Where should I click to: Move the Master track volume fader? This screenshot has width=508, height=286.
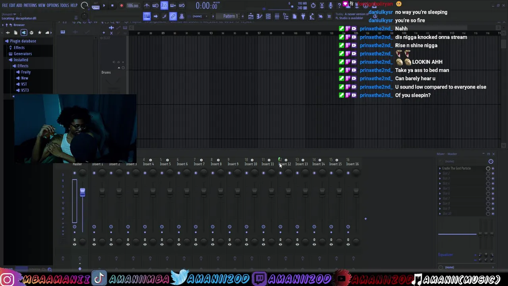83,192
